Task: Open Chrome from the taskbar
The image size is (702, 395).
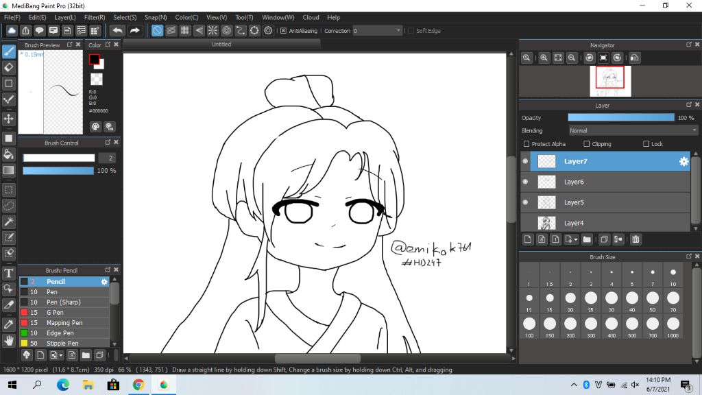Action: [x=138, y=384]
